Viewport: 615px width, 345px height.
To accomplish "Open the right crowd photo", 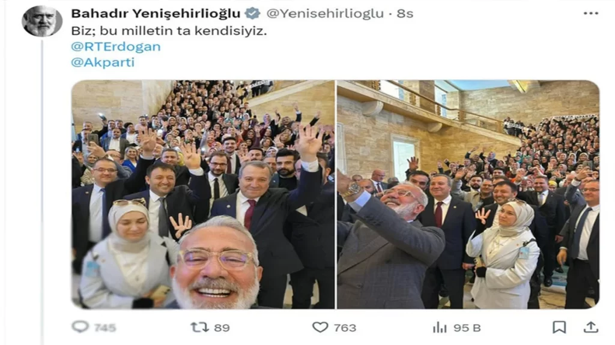I will click(x=468, y=194).
